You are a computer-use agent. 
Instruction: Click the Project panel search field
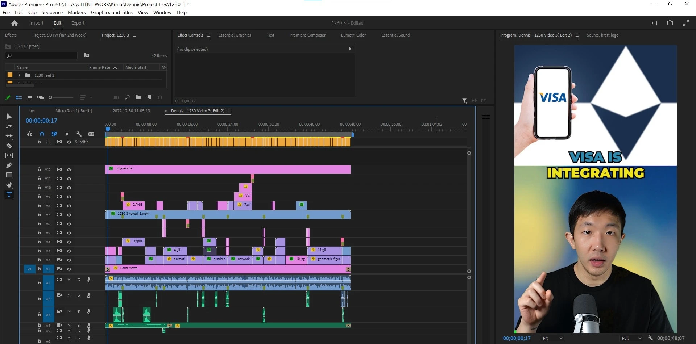41,55
